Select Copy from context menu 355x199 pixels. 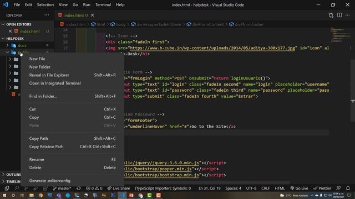tap(73, 117)
